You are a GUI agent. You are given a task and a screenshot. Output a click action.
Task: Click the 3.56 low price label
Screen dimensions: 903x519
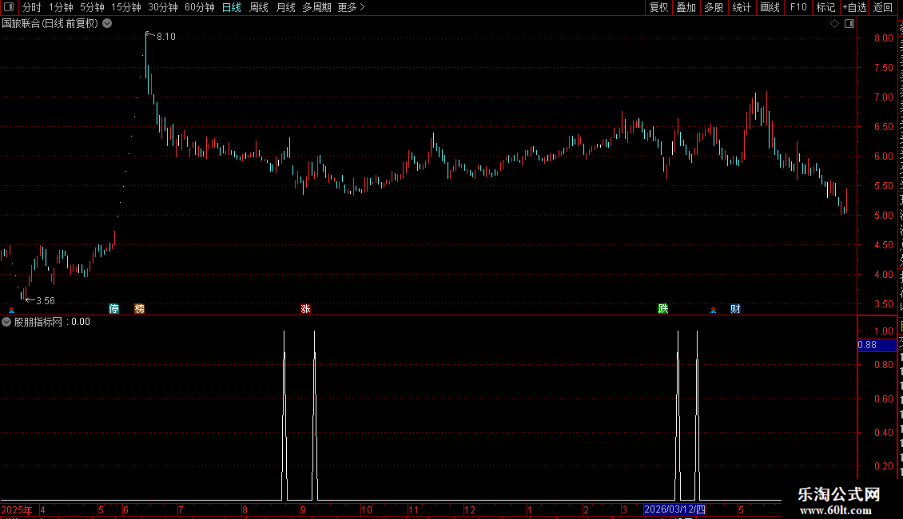coord(46,301)
